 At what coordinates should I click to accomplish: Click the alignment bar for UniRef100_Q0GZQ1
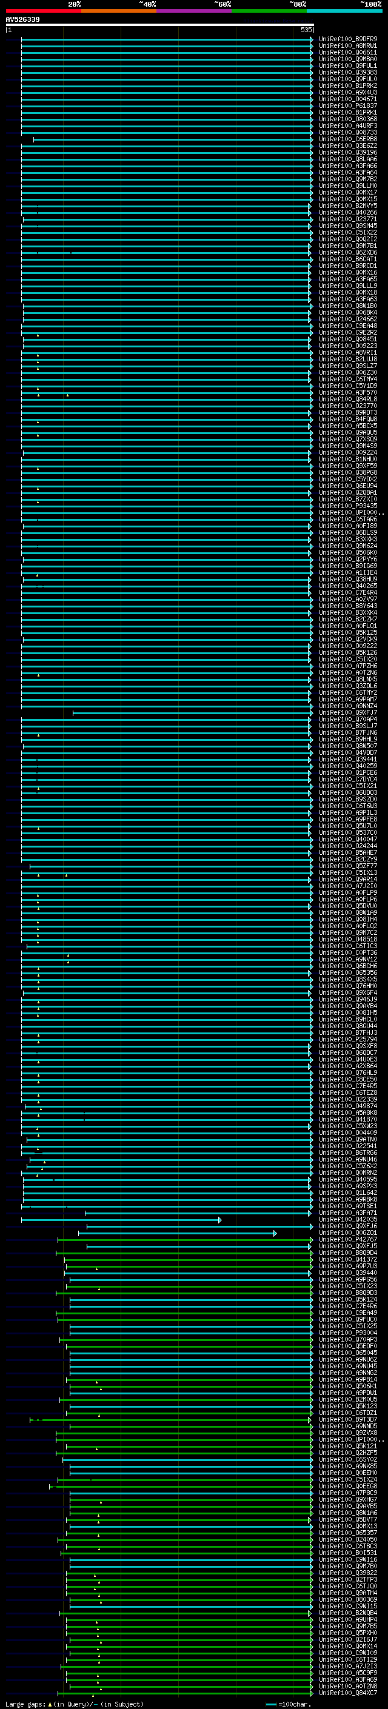[177, 1233]
